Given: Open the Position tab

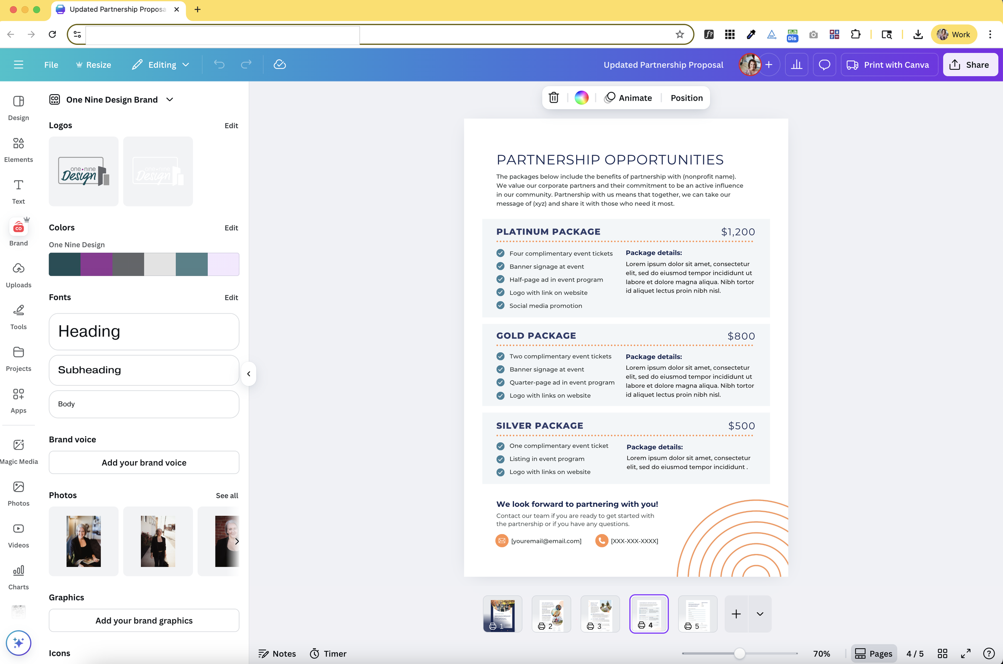Looking at the screenshot, I should (x=686, y=98).
